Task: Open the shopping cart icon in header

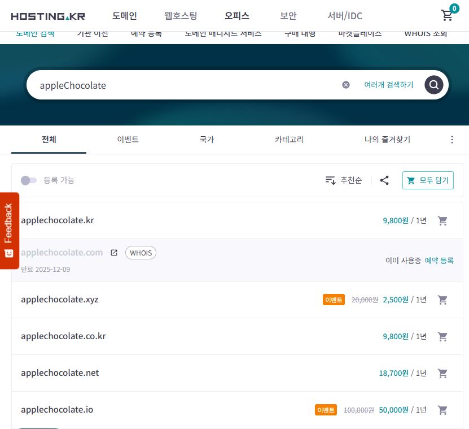Action: pyautogui.click(x=447, y=15)
